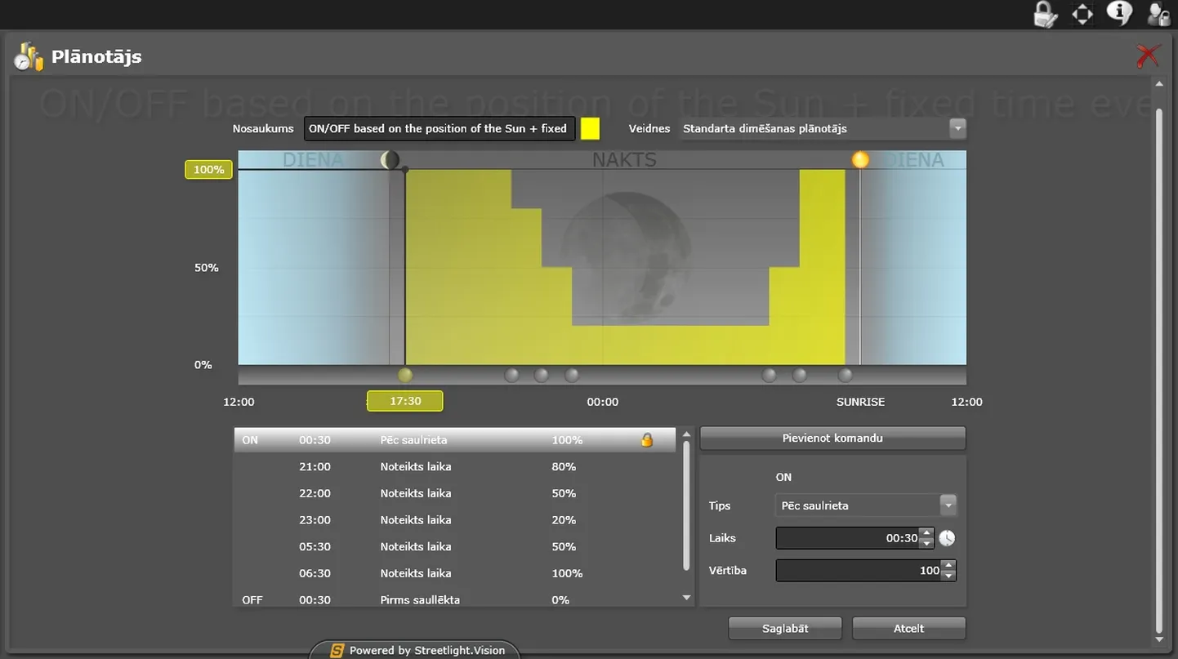The width and height of the screenshot is (1178, 659).
Task: Close the Plānotājs dialog with red X
Action: point(1148,56)
